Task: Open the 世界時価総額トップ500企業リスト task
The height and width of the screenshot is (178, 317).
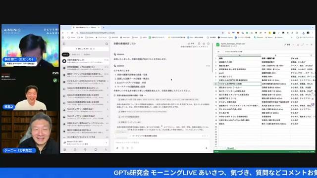Action: pyautogui.click(x=86, y=68)
